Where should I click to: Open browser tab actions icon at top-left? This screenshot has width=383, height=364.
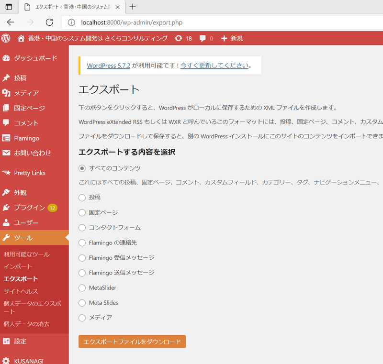point(9,7)
